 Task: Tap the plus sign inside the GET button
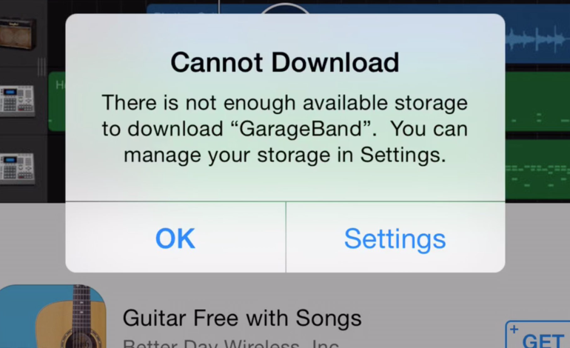point(514,329)
